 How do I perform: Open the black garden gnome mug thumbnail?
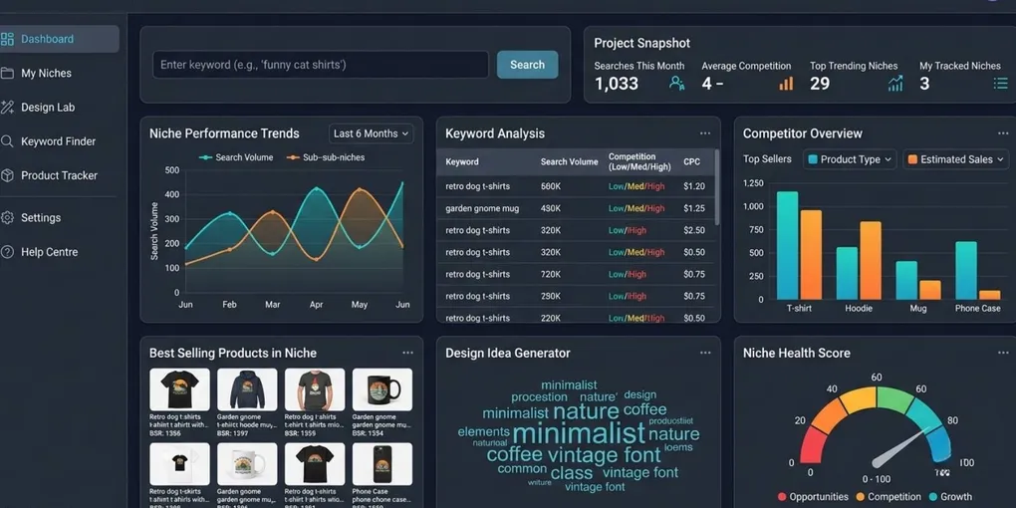point(382,389)
